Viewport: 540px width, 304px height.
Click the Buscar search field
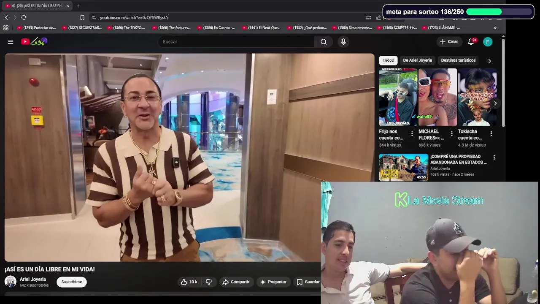(x=236, y=42)
